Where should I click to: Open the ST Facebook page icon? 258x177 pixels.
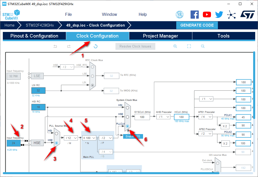tap(195, 15)
